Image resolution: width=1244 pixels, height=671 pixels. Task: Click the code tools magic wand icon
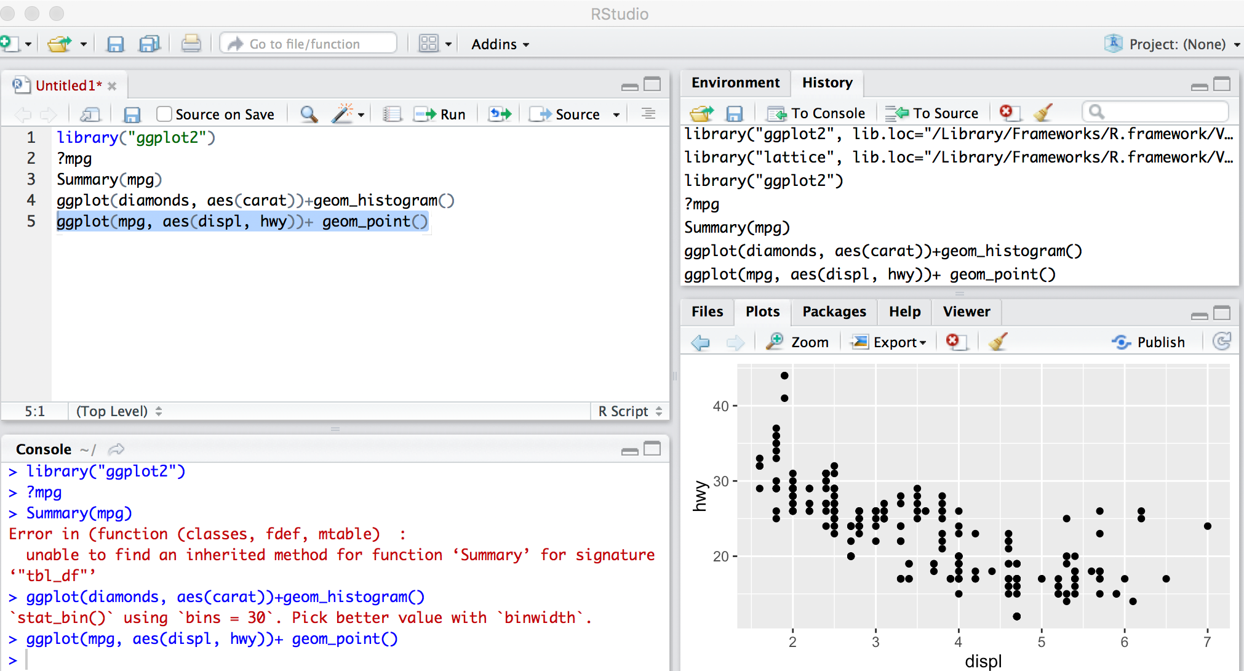[343, 114]
